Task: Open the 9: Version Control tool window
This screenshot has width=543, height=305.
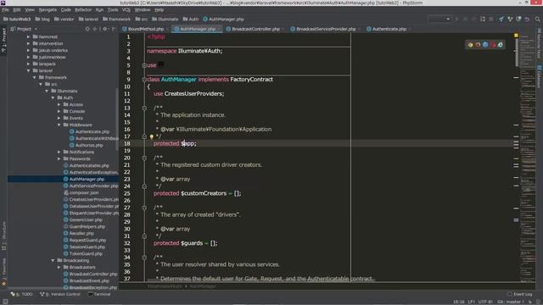Action: coord(60,294)
